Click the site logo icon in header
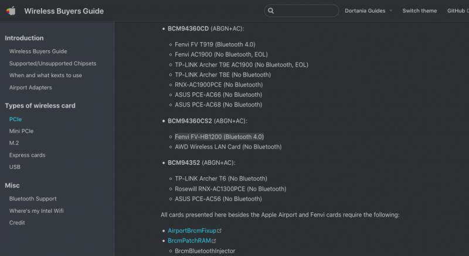This screenshot has width=469, height=256. pyautogui.click(x=11, y=11)
